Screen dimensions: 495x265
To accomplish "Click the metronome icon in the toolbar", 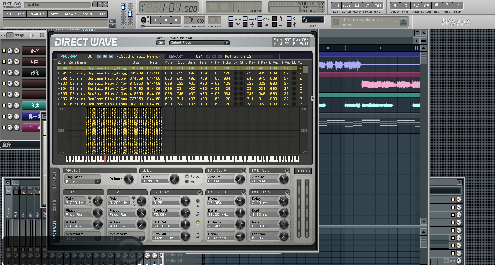I will click(238, 24).
